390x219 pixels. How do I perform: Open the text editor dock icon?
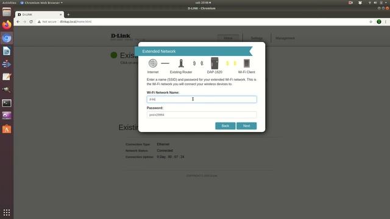(7, 77)
